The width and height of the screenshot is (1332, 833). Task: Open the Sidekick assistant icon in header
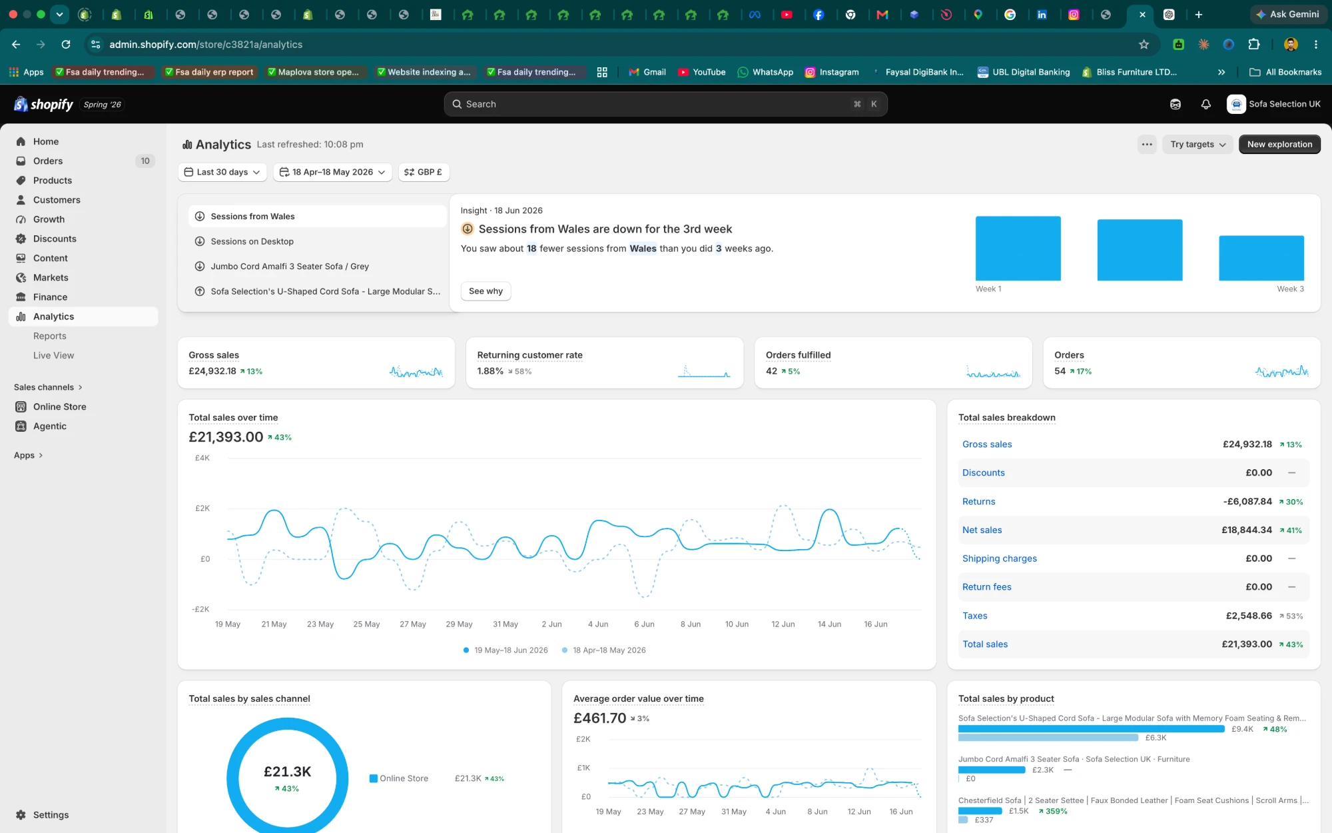(x=1175, y=104)
